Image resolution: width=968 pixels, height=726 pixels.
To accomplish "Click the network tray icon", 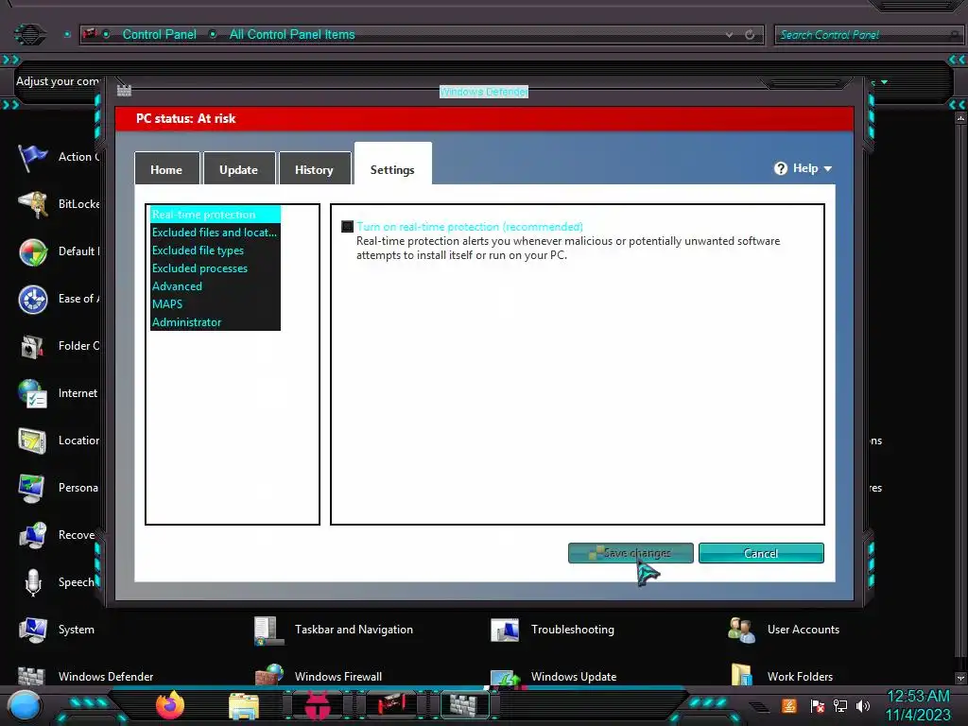I will coord(840,705).
